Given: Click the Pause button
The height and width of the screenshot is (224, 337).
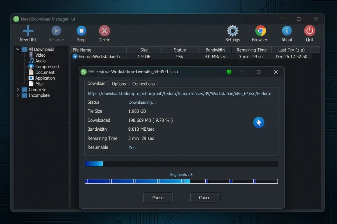Looking at the screenshot, I should tap(158, 198).
